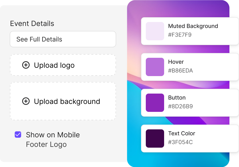This screenshot has height=167, width=239.
Task: Click the See Full Details field
Action: point(63,39)
